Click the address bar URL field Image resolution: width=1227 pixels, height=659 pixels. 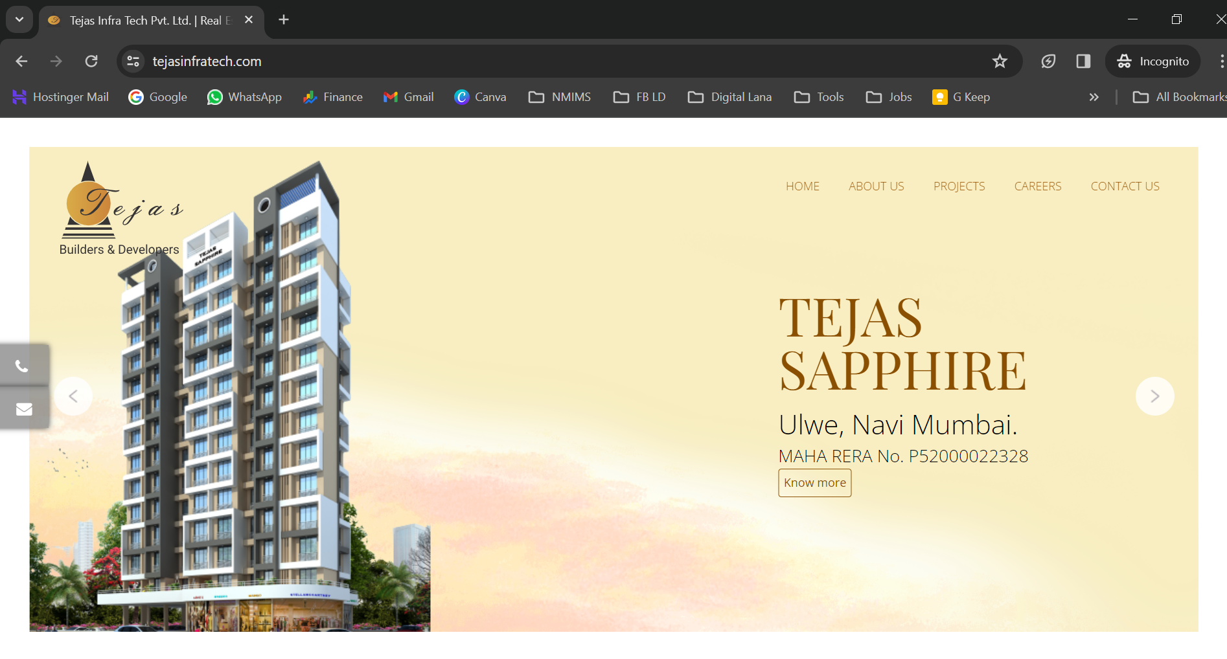(518, 61)
